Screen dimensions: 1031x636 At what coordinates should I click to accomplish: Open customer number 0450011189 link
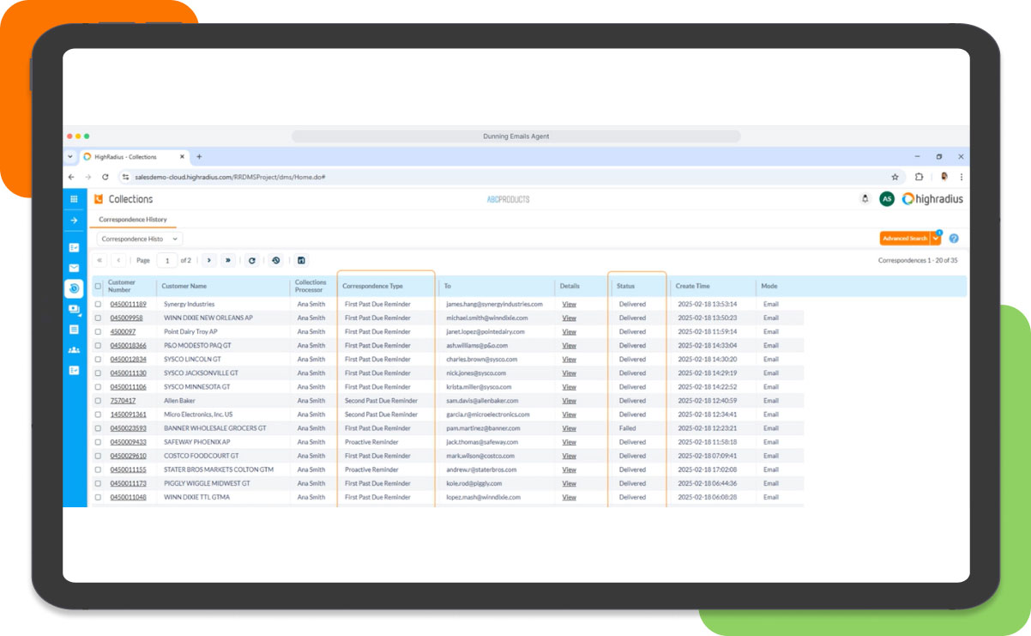pos(128,304)
